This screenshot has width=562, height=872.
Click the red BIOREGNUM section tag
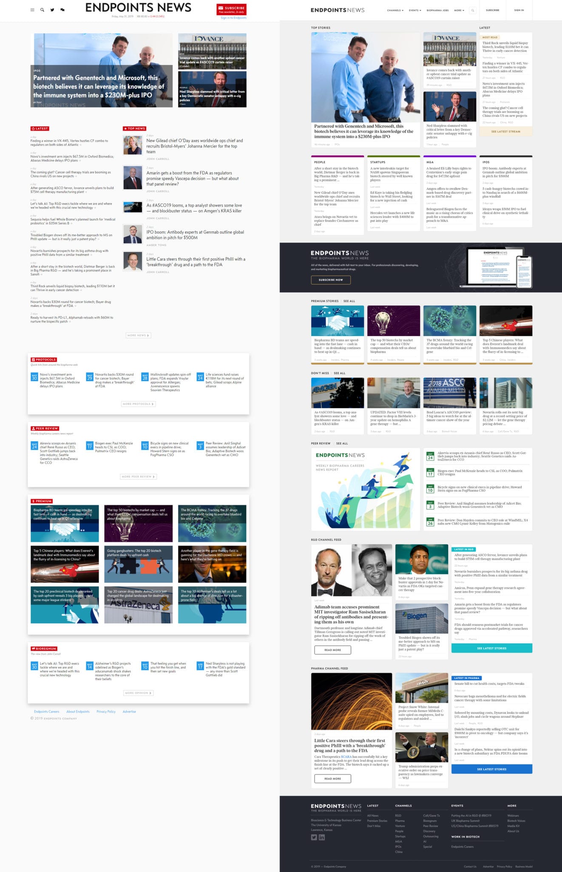coord(44,649)
